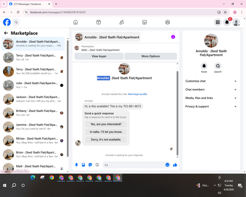Open the Facebook logo home link
This screenshot has width=246, height=197.
point(7,22)
